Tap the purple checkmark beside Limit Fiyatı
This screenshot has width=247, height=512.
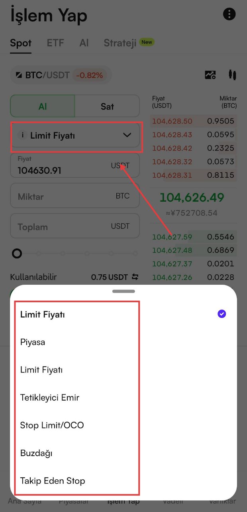pyautogui.click(x=222, y=314)
